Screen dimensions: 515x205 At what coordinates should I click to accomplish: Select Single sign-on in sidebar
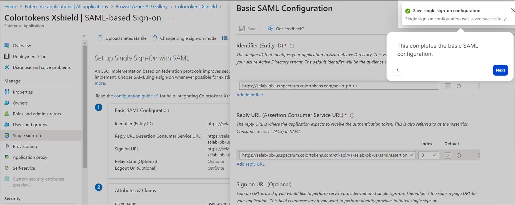pos(27,136)
